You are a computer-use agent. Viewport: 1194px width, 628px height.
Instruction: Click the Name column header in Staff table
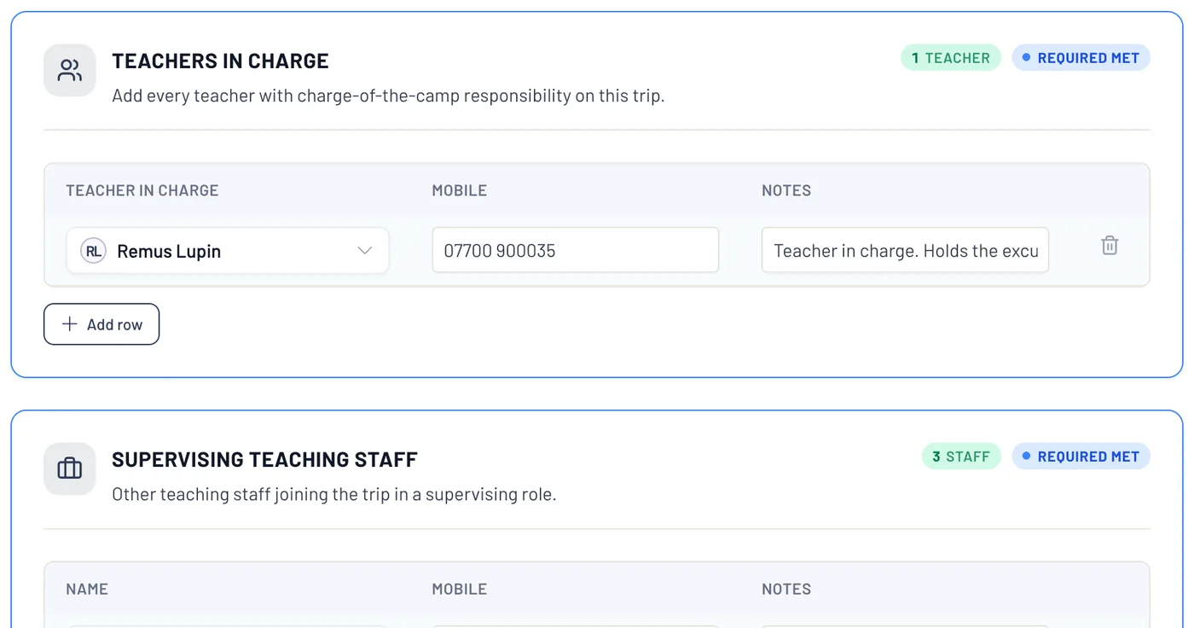87,589
